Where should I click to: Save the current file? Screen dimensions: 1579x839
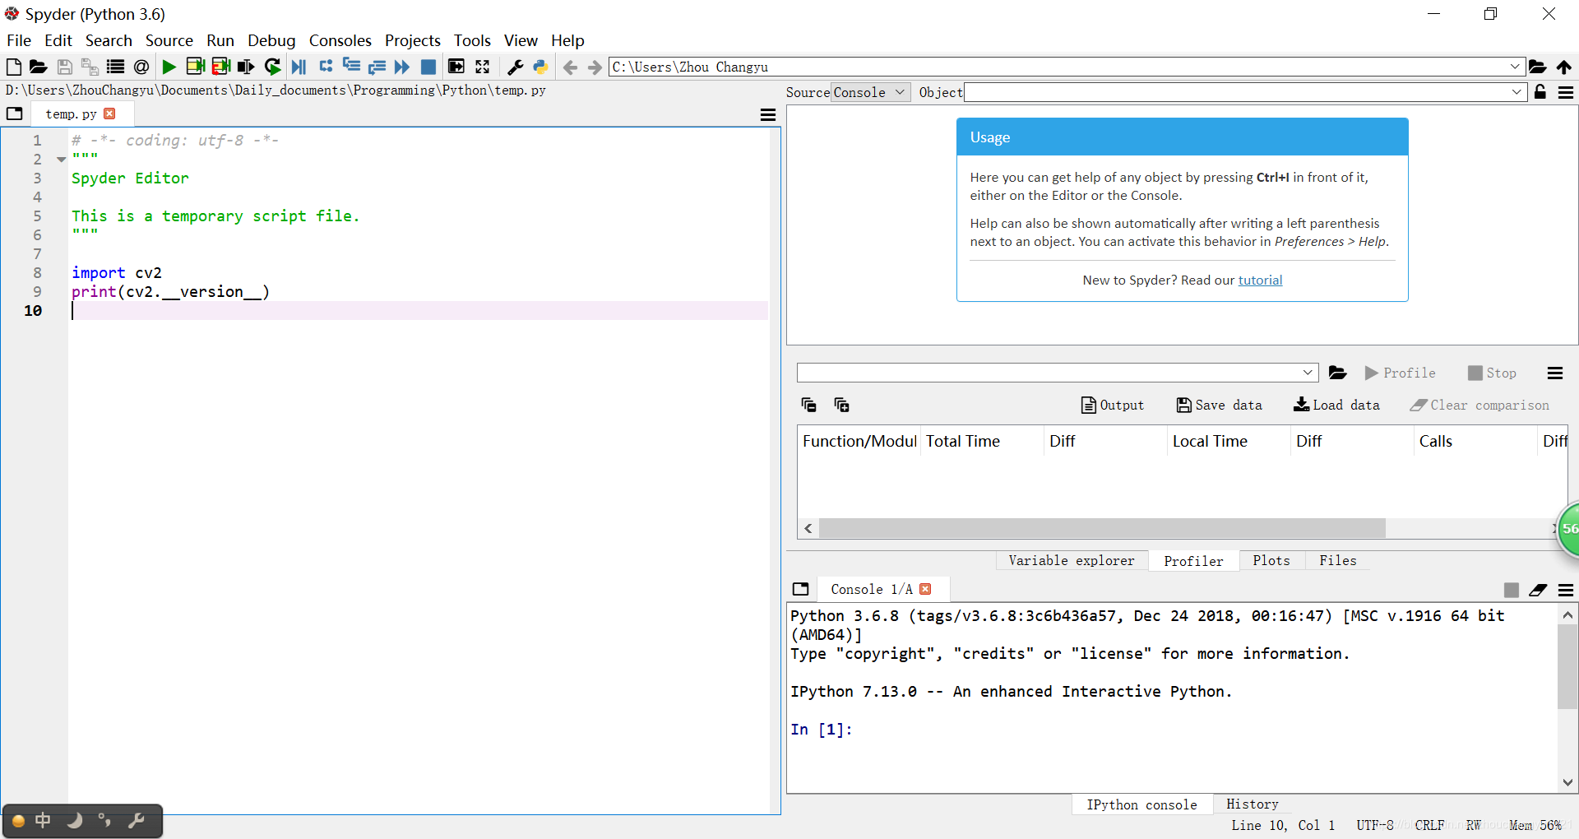tap(65, 67)
